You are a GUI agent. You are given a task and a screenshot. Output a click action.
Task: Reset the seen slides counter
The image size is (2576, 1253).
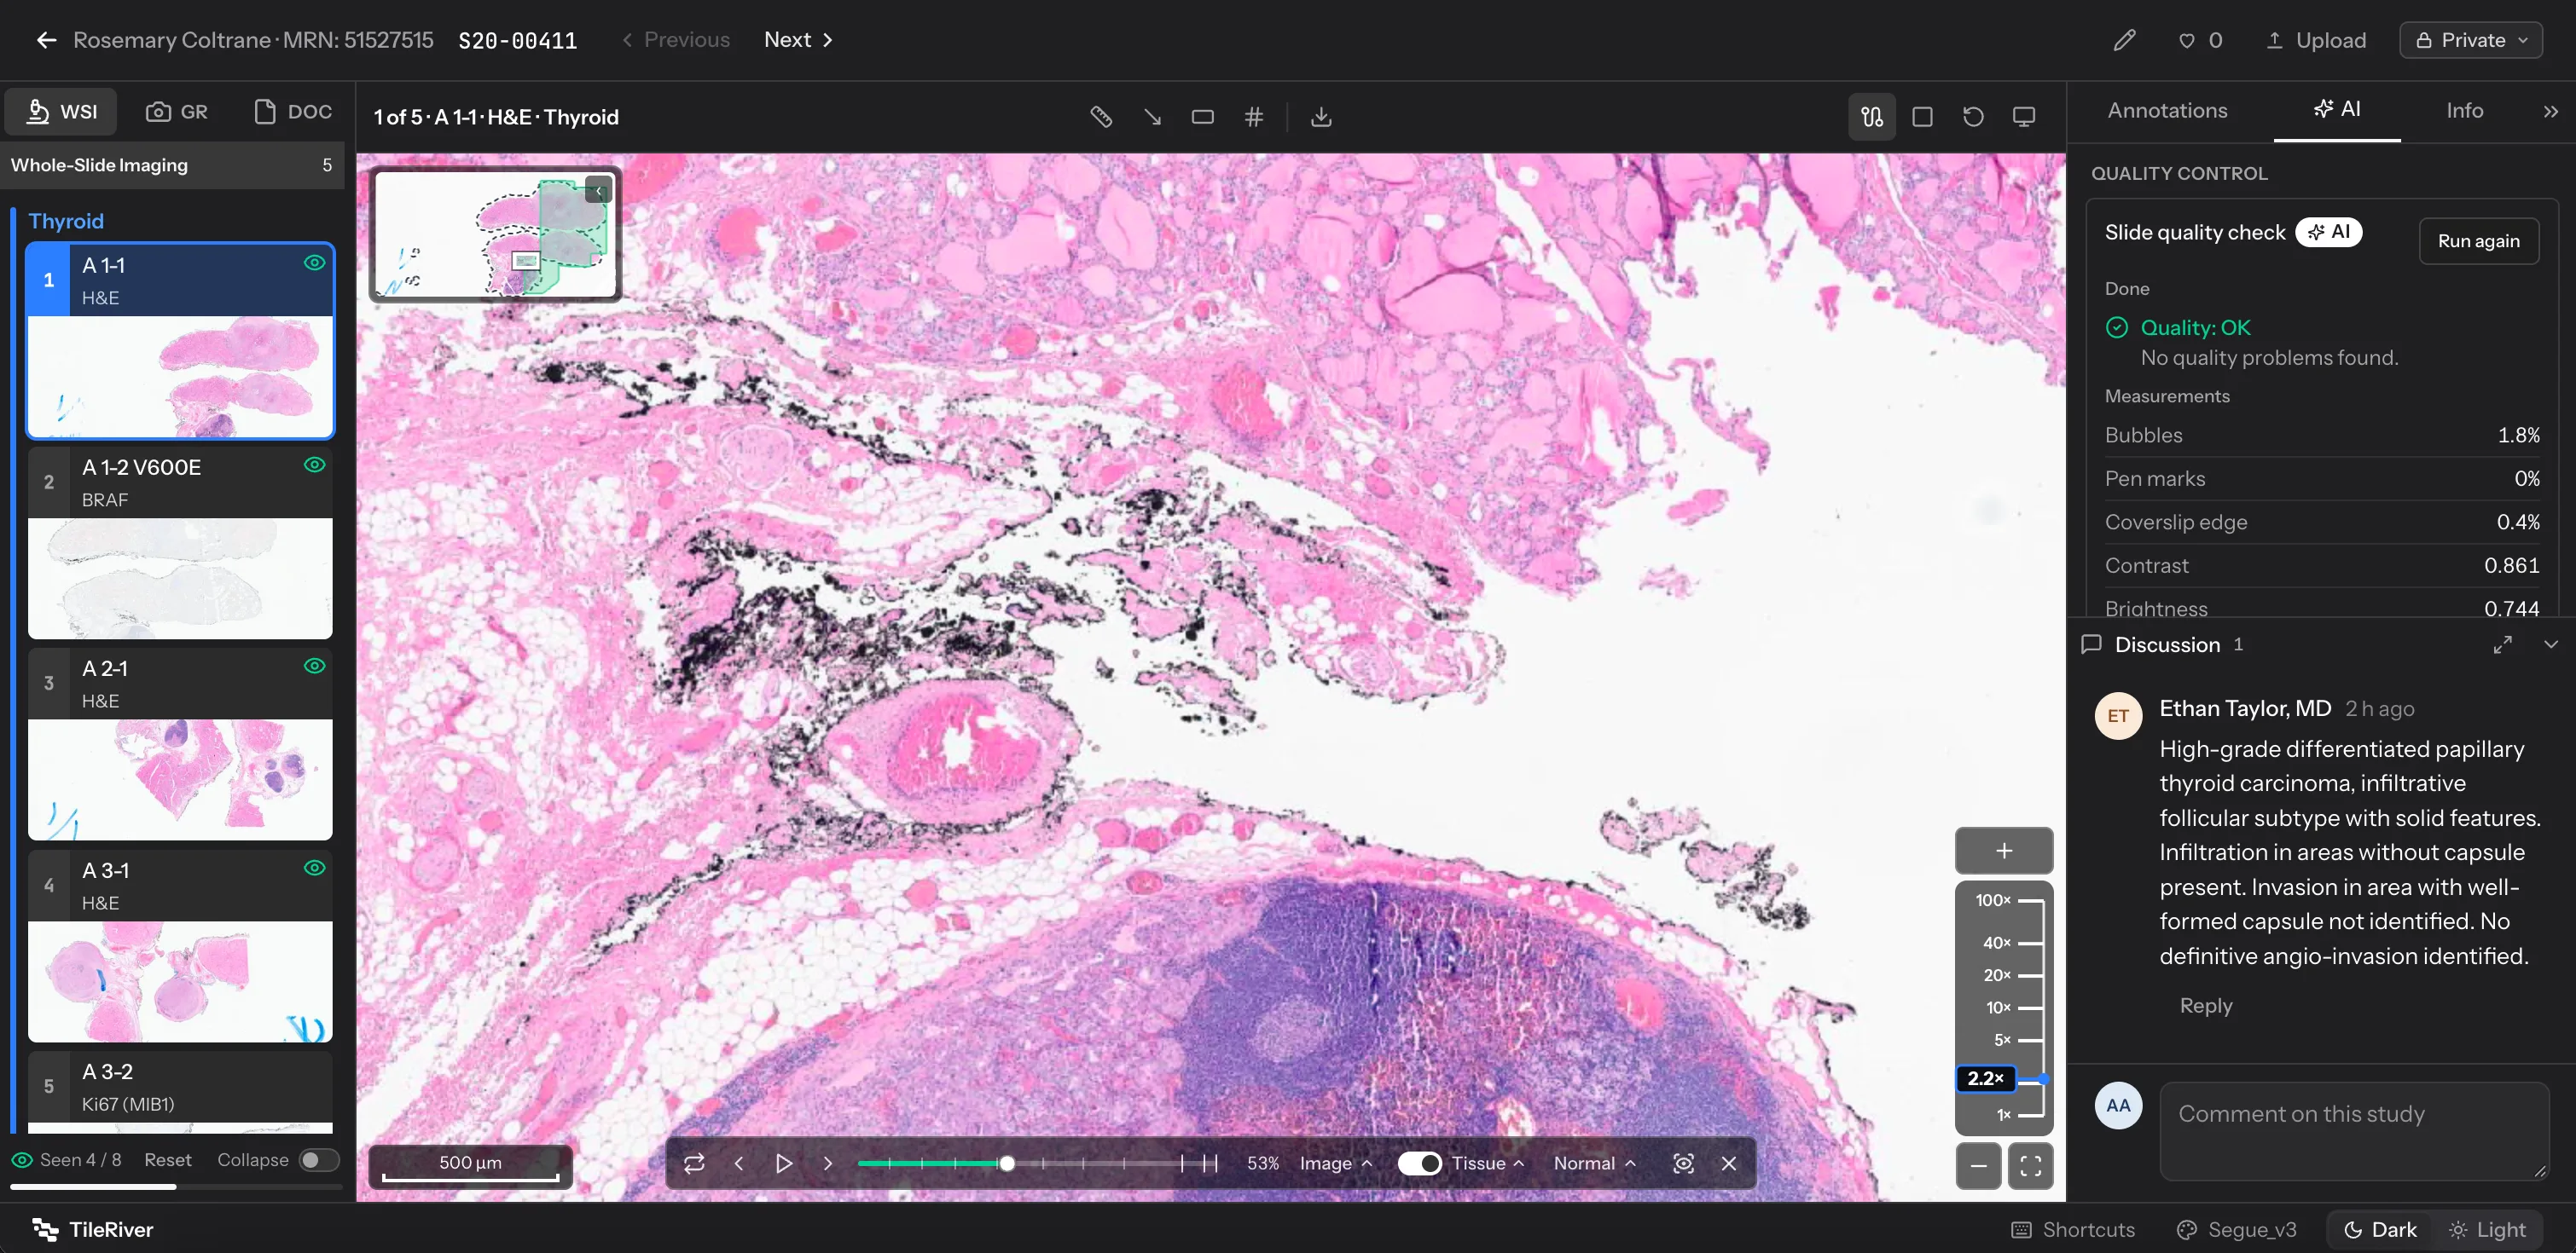(x=167, y=1160)
